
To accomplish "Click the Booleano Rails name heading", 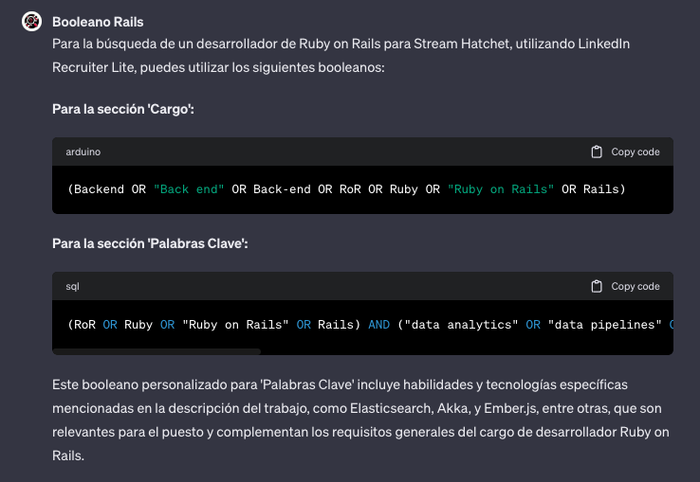I will tap(98, 22).
